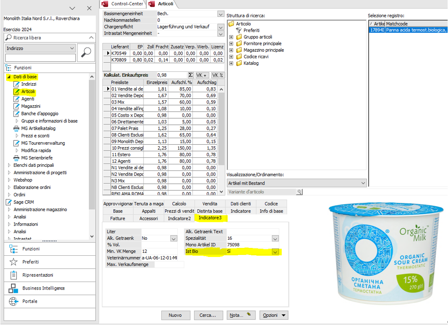The height and width of the screenshot is (325, 448).
Task: Open MG Artikelkatalog printer item
Action: click(x=38, y=128)
